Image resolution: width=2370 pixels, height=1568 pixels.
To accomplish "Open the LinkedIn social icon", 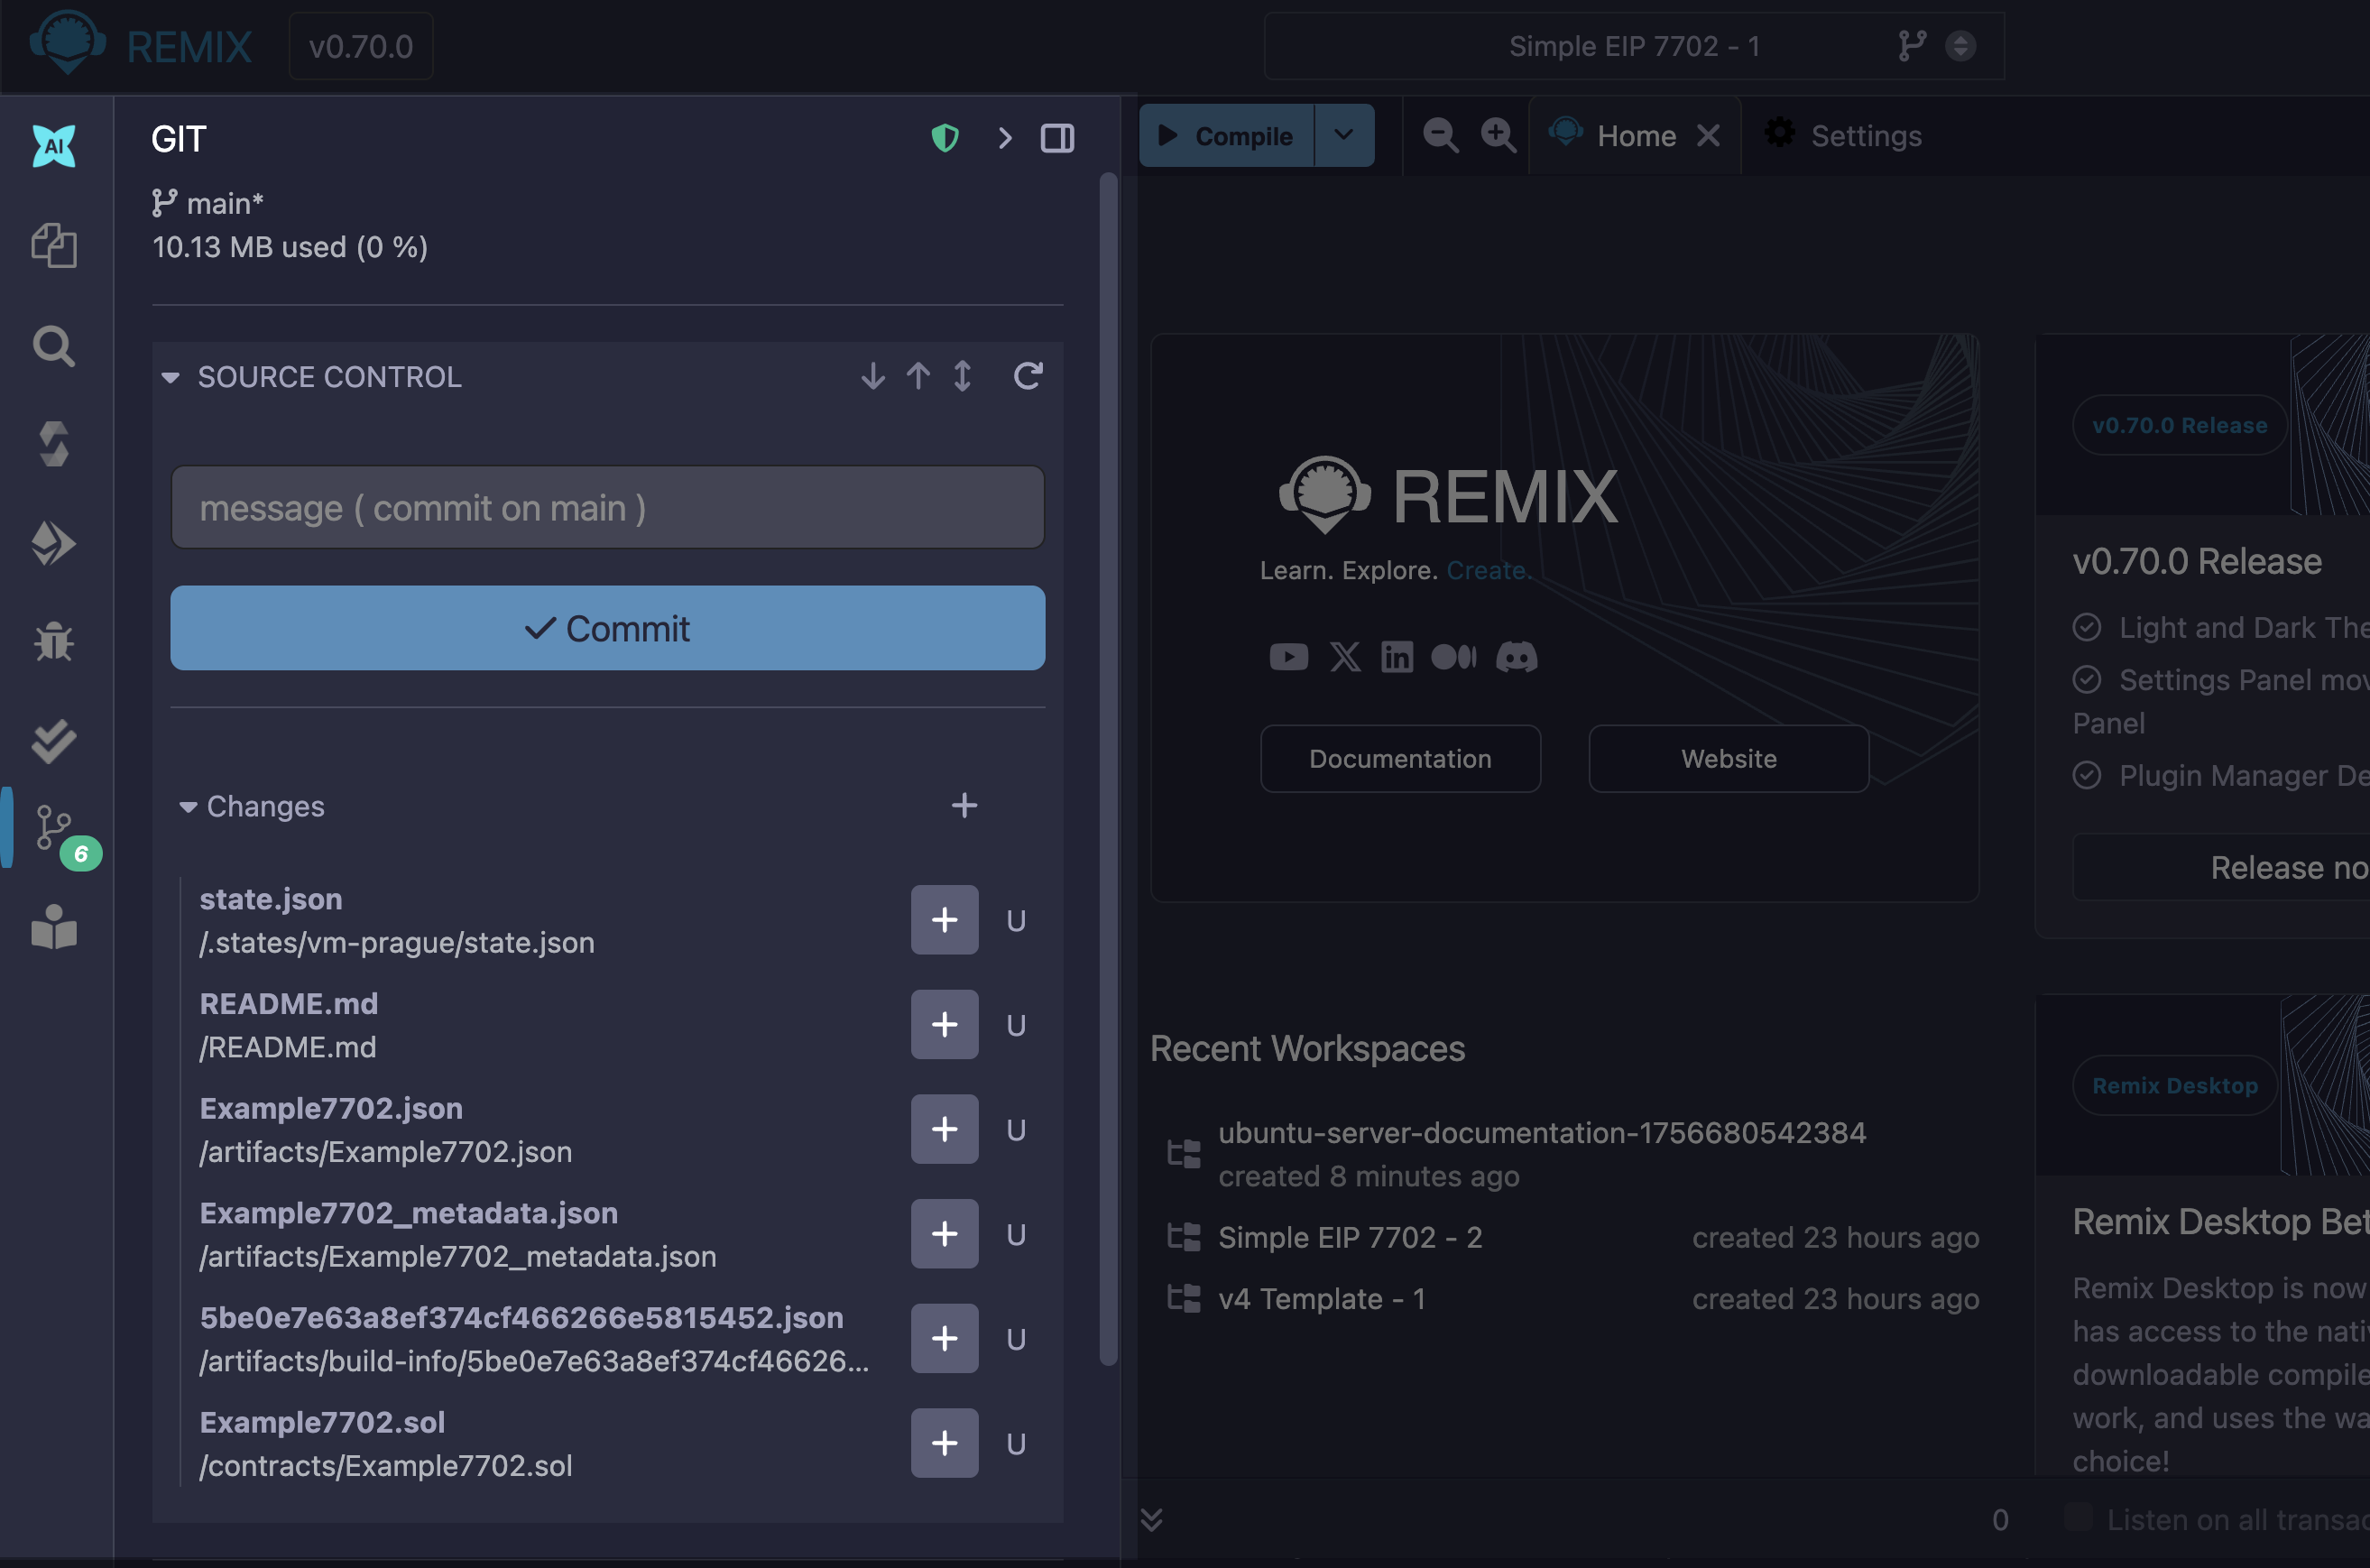I will [1397, 657].
